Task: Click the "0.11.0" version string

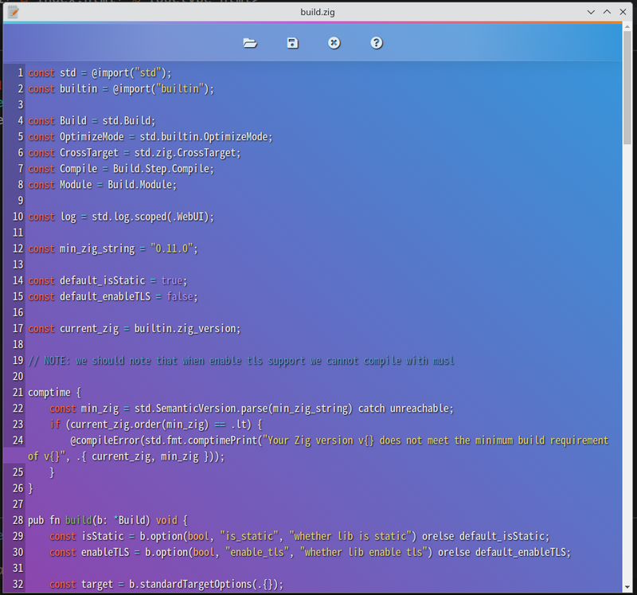Action: [172, 249]
